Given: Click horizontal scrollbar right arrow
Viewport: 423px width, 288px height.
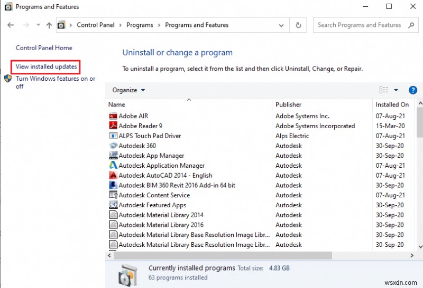Looking at the screenshot, I should pos(412,255).
